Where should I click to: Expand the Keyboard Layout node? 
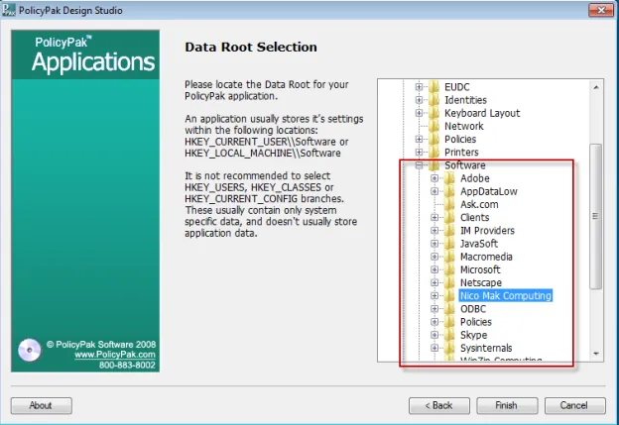pos(419,113)
